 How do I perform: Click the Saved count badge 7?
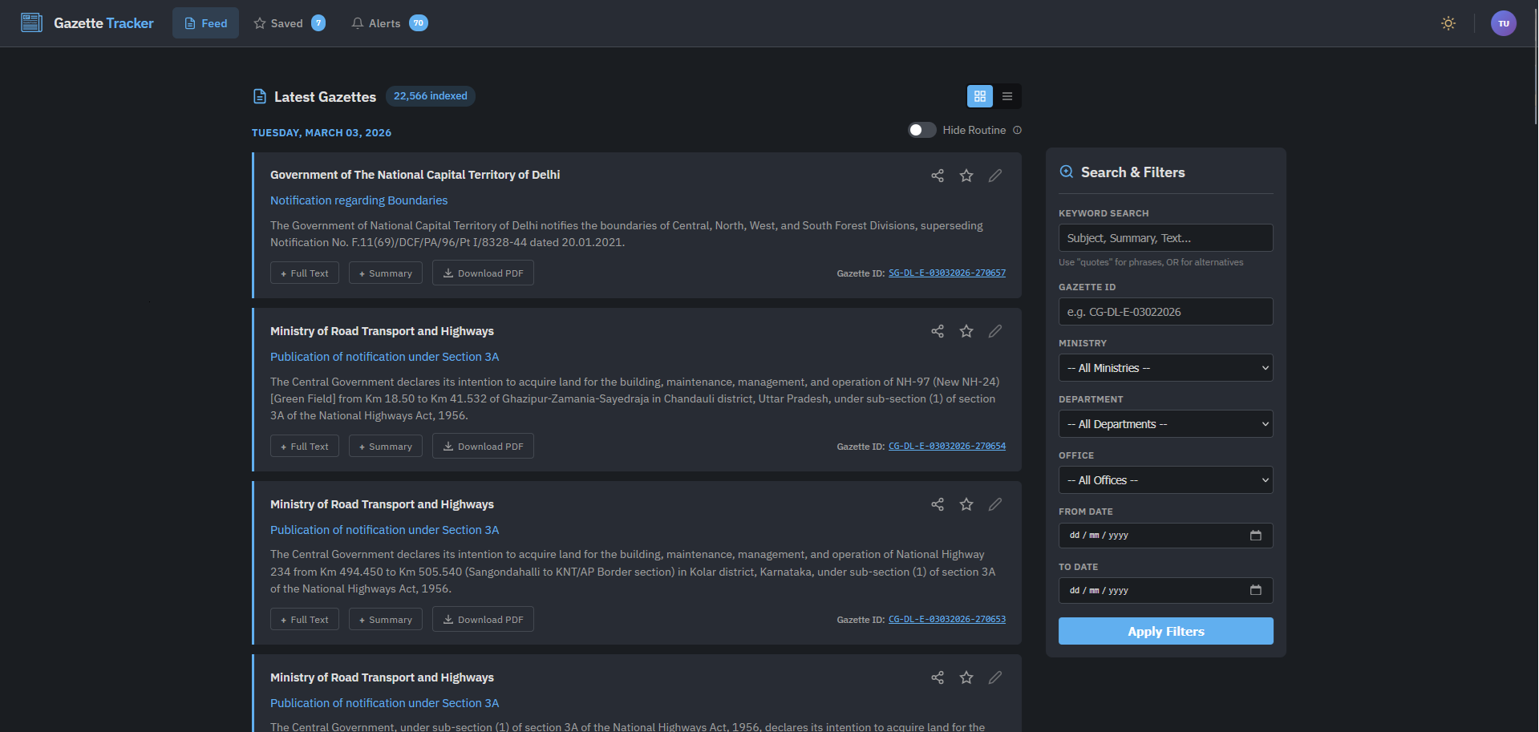(x=318, y=23)
